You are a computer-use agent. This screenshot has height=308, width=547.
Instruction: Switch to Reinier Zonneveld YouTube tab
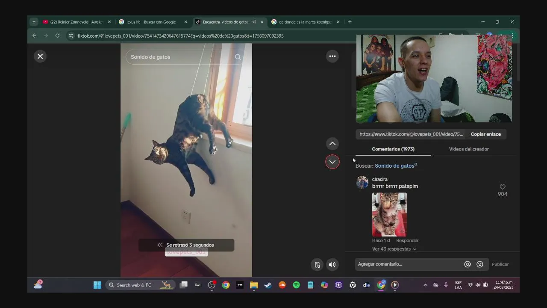77,22
